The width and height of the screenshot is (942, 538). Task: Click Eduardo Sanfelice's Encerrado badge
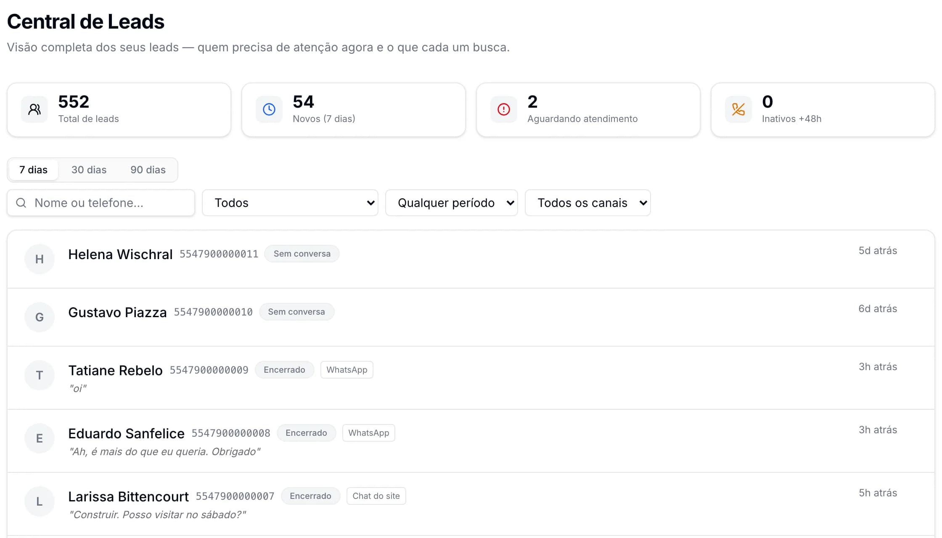306,433
